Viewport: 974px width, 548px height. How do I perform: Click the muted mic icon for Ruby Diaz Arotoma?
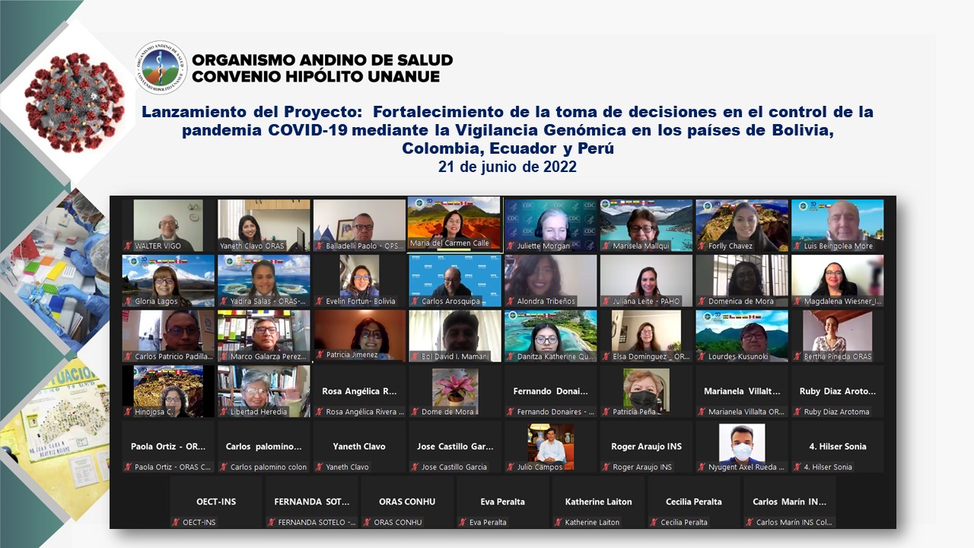pyautogui.click(x=797, y=412)
